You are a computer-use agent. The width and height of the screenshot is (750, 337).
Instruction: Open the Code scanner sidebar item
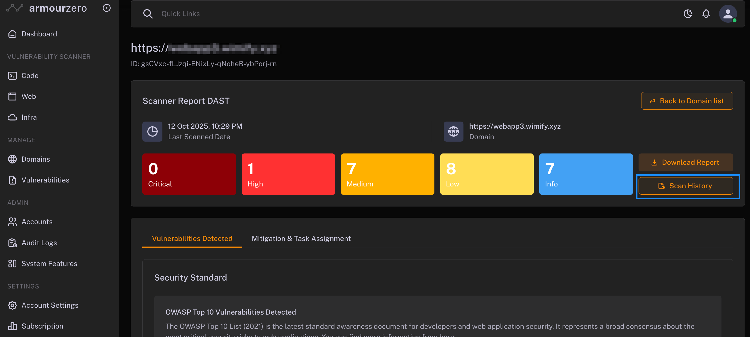click(x=30, y=76)
